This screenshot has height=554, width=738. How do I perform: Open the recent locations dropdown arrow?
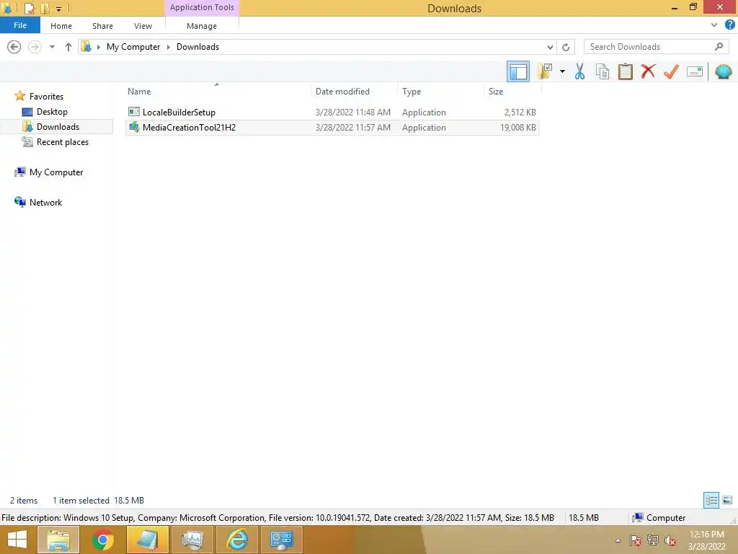tap(52, 47)
